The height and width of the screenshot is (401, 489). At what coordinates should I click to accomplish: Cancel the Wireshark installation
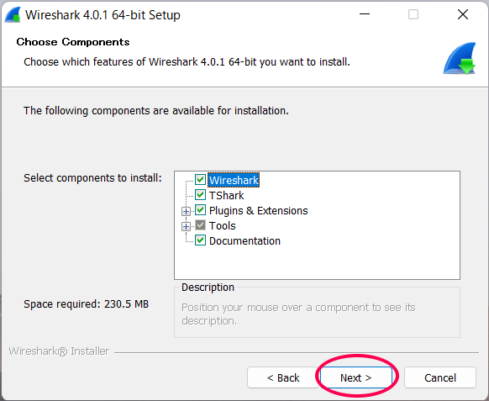pos(440,377)
